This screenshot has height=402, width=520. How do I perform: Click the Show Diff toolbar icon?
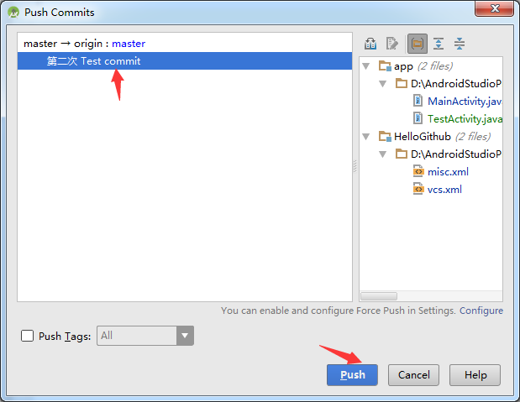[370, 44]
